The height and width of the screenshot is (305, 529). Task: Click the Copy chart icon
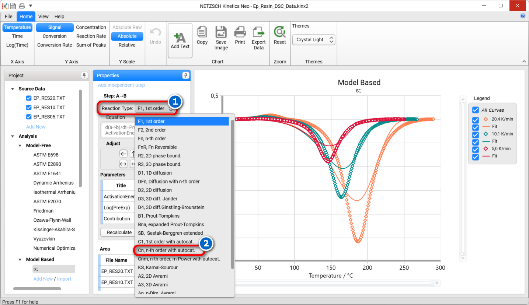tap(202, 32)
